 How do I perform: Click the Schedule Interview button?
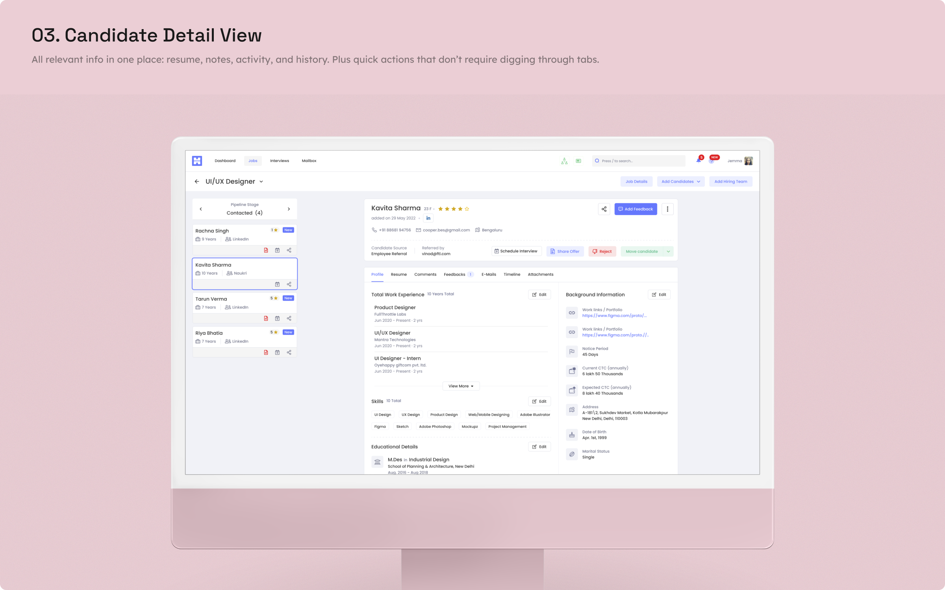click(x=516, y=251)
